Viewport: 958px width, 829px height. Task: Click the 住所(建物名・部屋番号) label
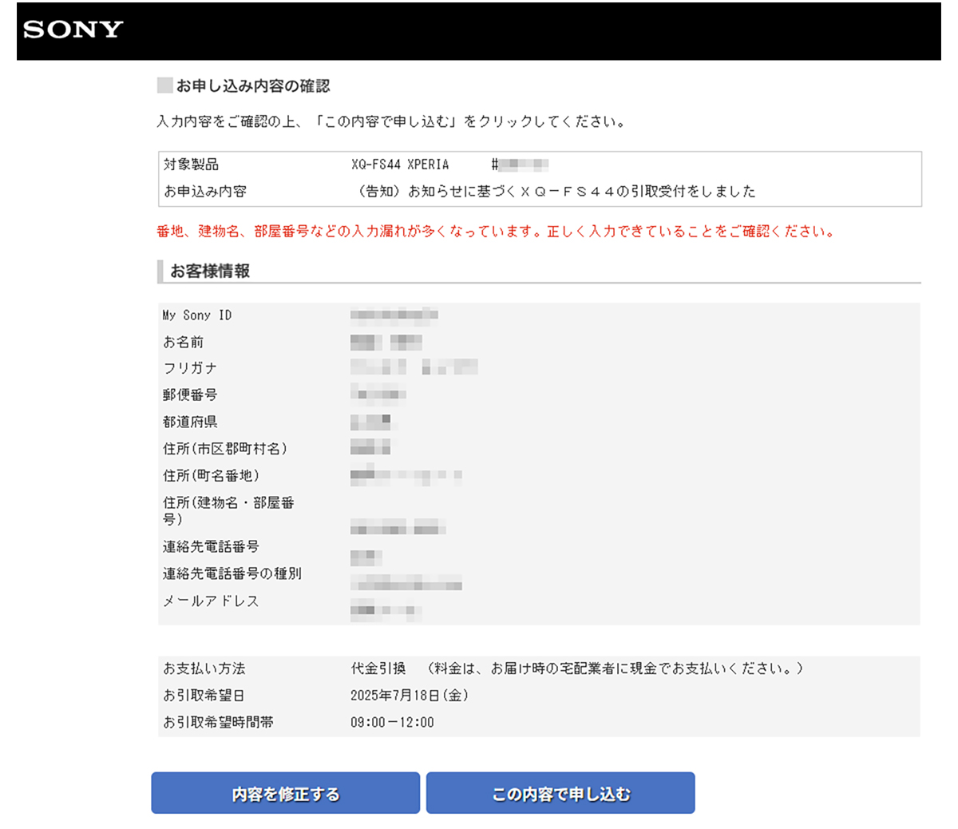228,510
